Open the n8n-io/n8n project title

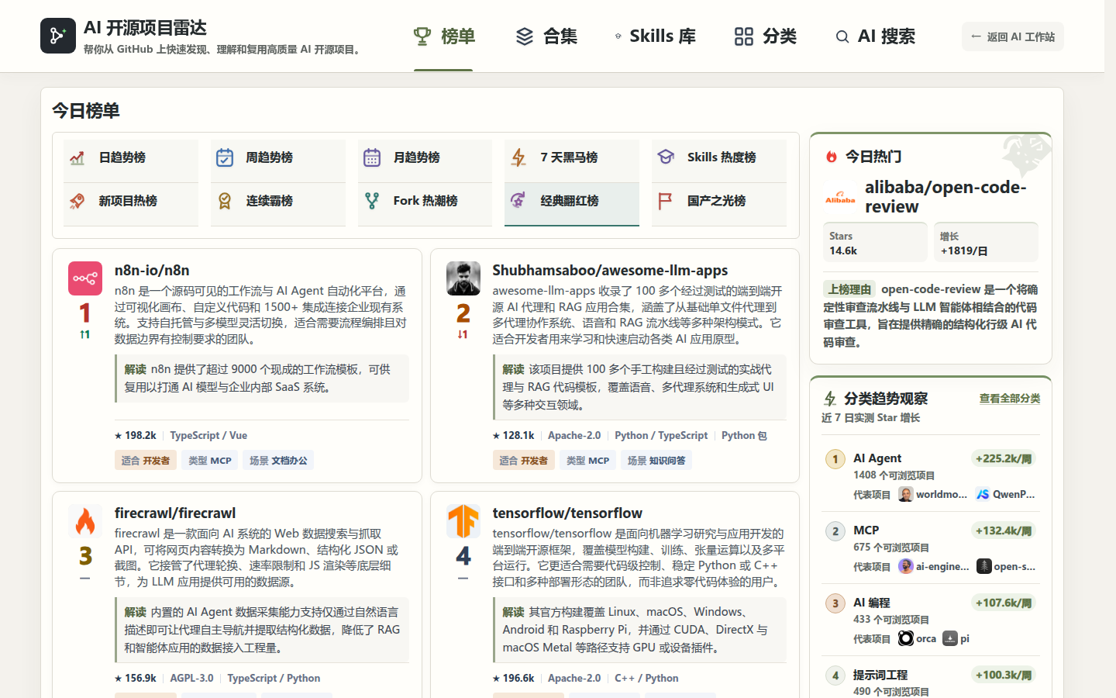click(152, 270)
